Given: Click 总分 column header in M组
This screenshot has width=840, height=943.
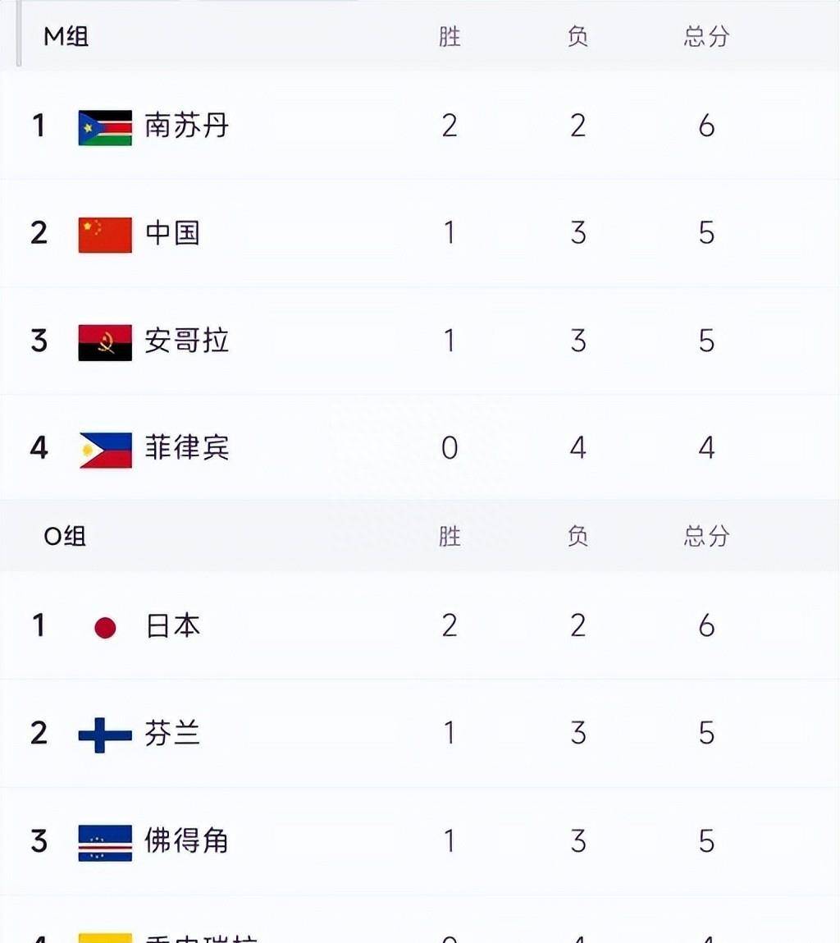Looking at the screenshot, I should 706,37.
